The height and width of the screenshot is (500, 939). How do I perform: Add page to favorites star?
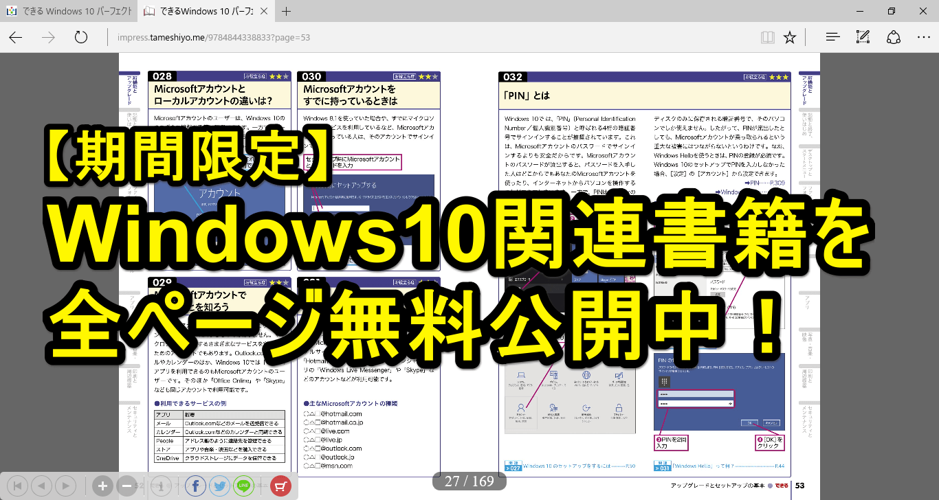click(790, 37)
